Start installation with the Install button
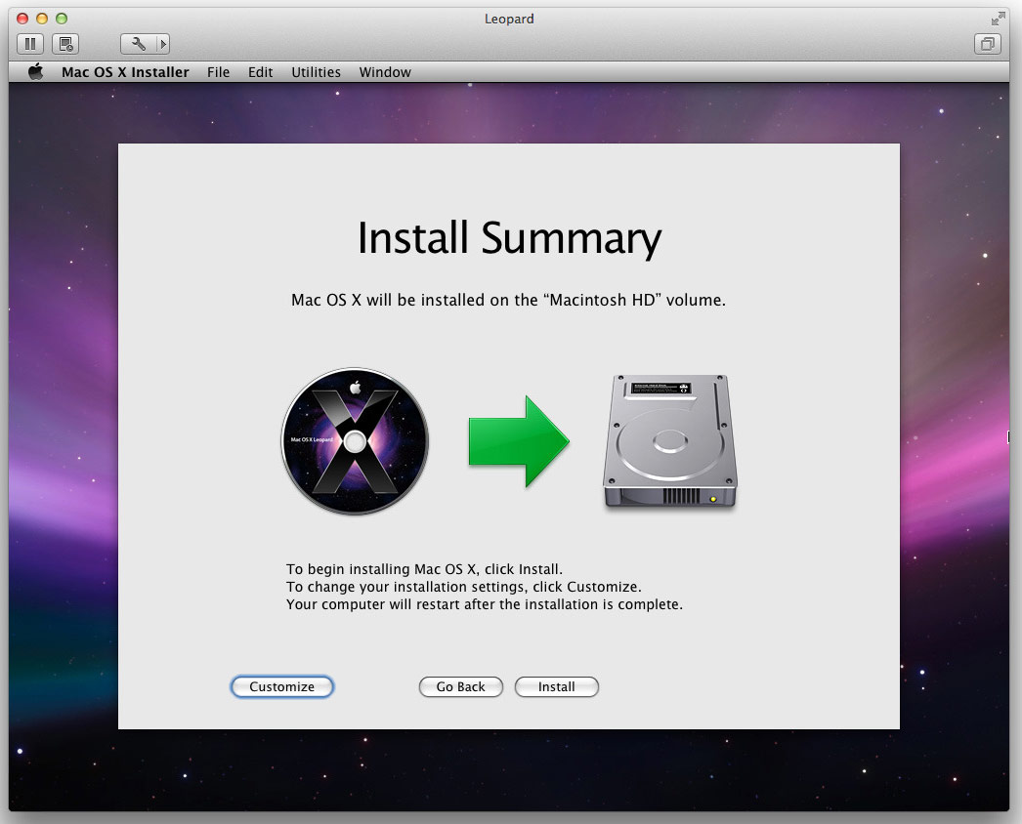The image size is (1022, 824). click(x=557, y=686)
